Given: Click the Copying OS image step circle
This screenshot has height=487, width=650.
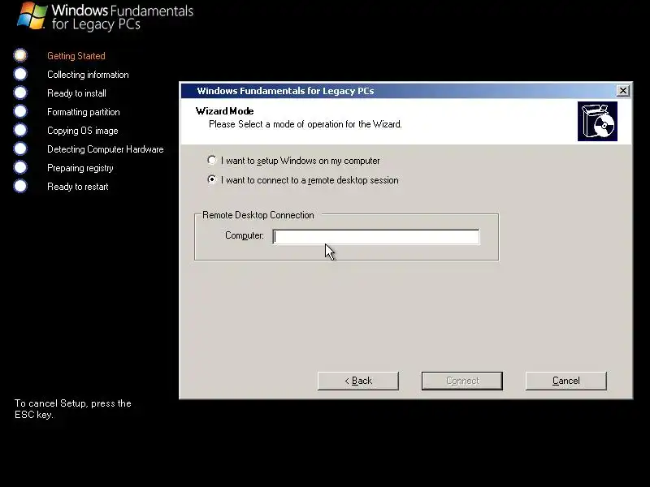Looking at the screenshot, I should coord(20,130).
